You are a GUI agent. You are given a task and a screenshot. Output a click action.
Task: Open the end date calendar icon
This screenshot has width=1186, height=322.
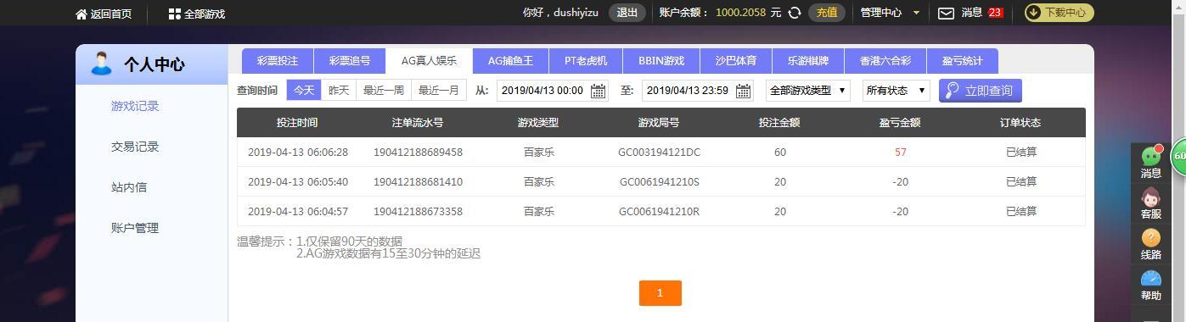[743, 91]
